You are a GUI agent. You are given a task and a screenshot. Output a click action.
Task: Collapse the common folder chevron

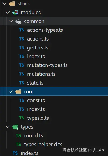11,21
